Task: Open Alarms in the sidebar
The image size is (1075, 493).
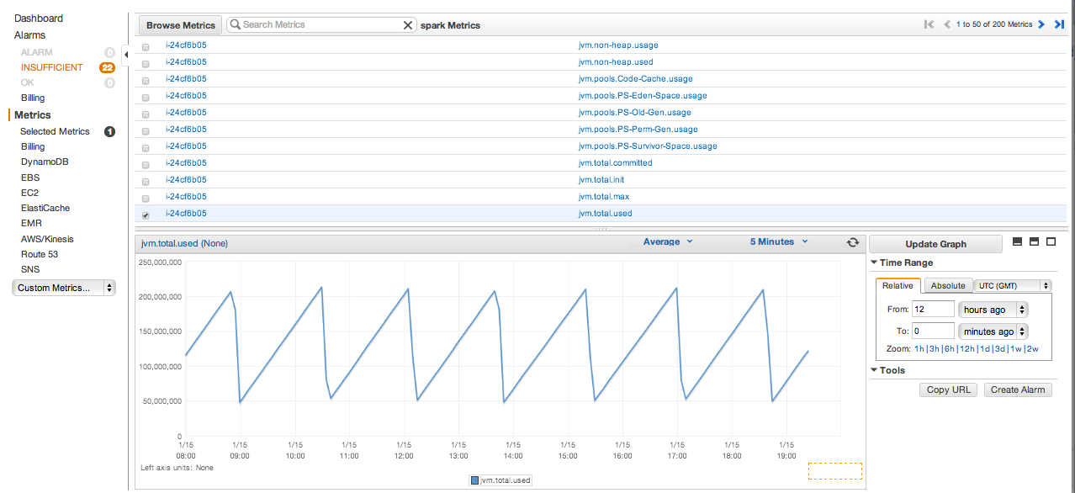Action: click(x=30, y=35)
